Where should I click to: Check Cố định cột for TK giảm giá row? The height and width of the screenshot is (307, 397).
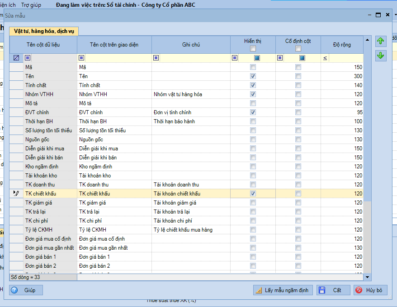pos(298,203)
